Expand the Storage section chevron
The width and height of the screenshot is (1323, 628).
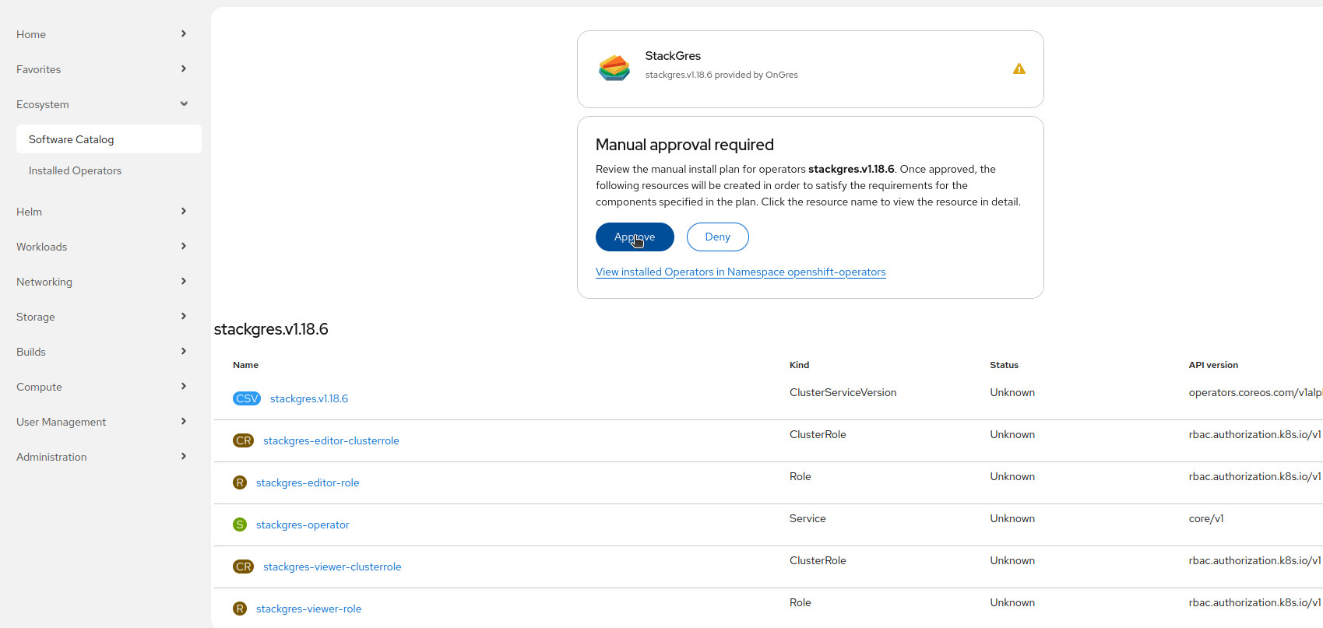tap(184, 316)
